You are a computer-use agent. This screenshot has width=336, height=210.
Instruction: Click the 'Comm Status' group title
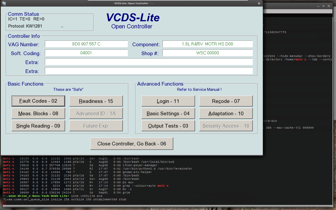(x=23, y=14)
